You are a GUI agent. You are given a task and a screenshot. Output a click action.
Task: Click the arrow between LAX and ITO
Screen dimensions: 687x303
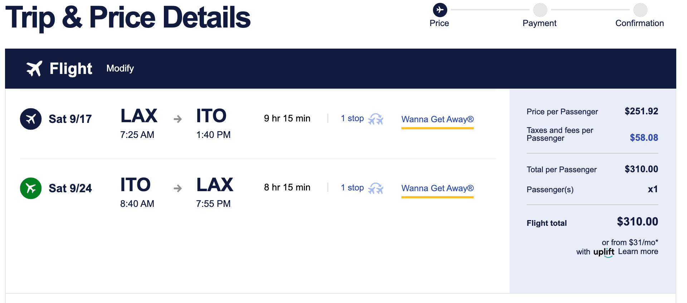click(x=177, y=119)
